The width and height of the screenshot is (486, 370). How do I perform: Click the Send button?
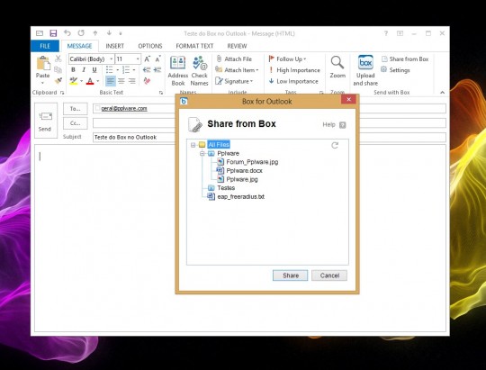coord(46,121)
